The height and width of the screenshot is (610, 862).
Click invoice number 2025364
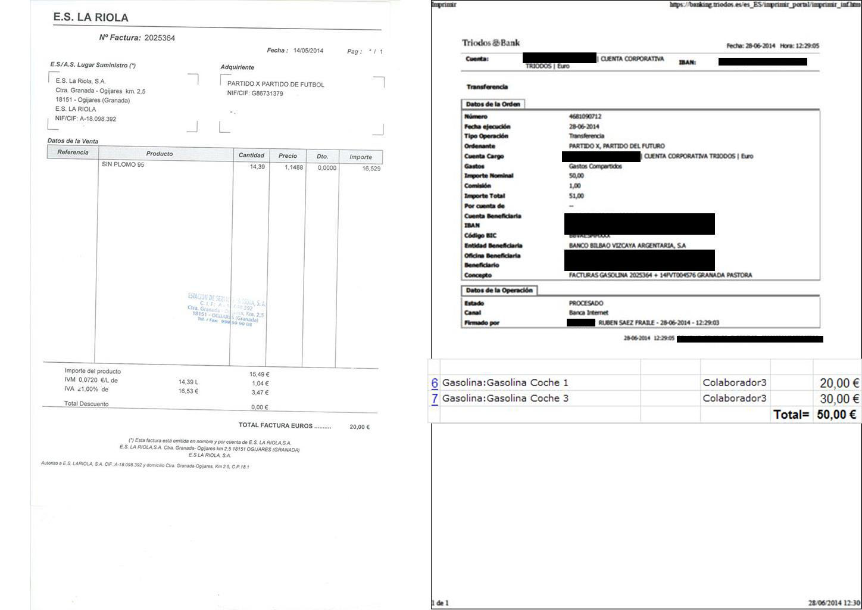pyautogui.click(x=160, y=38)
